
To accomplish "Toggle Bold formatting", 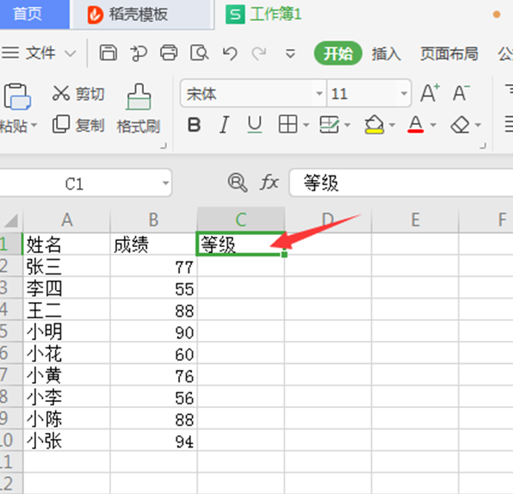I will click(194, 125).
